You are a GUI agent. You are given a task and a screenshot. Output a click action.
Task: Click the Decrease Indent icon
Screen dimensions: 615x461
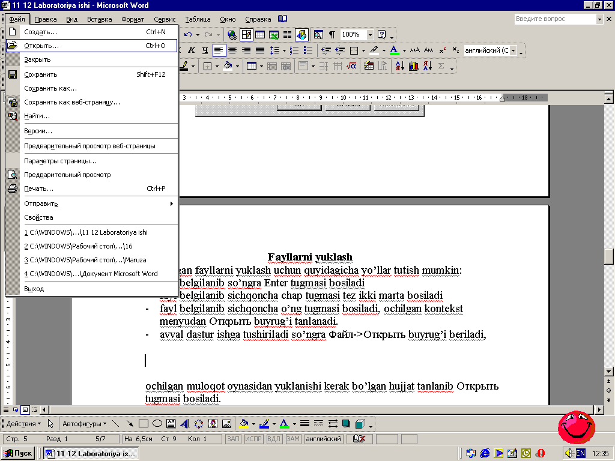click(x=326, y=50)
